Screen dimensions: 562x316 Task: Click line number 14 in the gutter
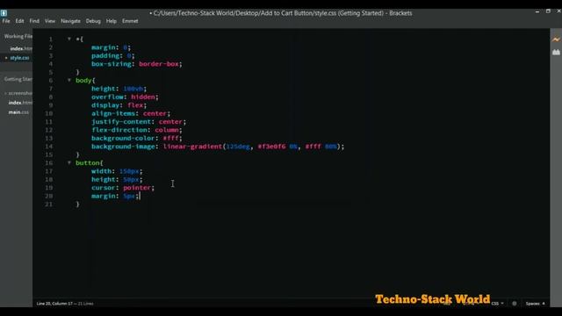tap(49, 147)
